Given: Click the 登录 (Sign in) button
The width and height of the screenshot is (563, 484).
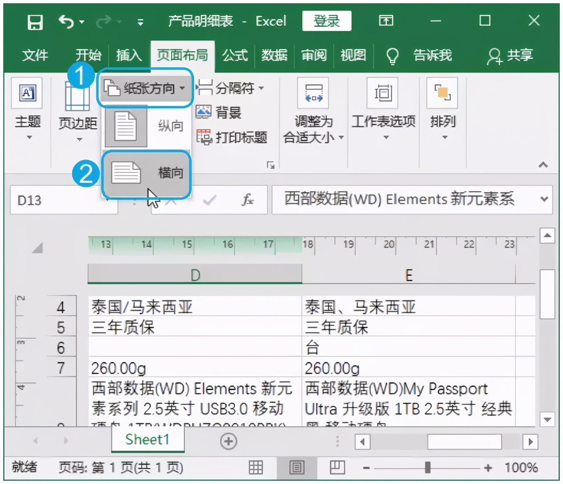Looking at the screenshot, I should point(327,21).
